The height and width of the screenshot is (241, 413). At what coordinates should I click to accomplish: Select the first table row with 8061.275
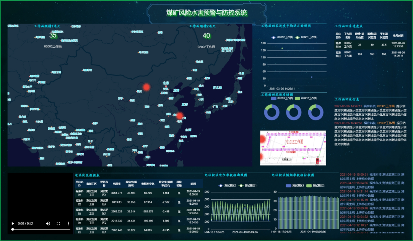138,193
